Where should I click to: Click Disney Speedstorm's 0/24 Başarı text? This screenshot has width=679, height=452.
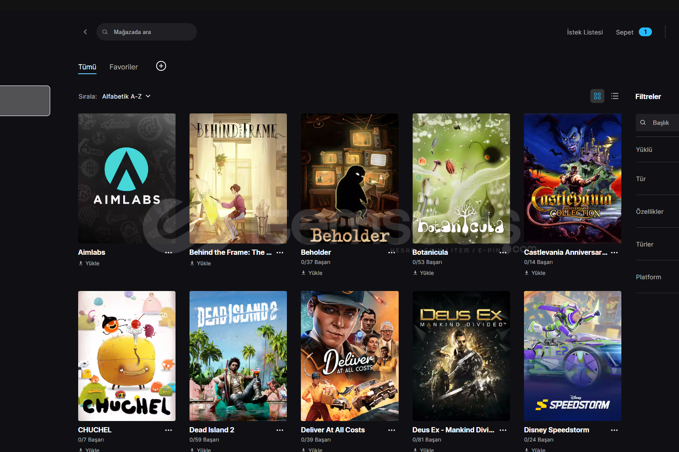pos(539,440)
